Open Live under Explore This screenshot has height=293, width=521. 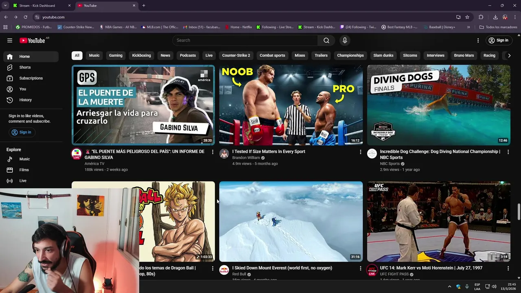(31, 181)
